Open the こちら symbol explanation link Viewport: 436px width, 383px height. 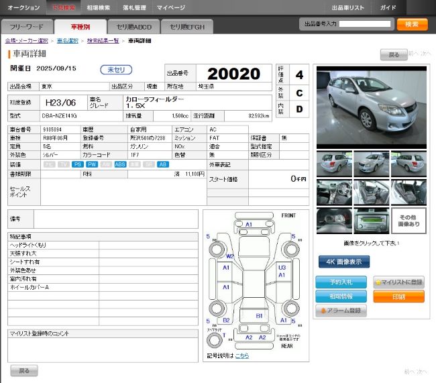pos(242,355)
